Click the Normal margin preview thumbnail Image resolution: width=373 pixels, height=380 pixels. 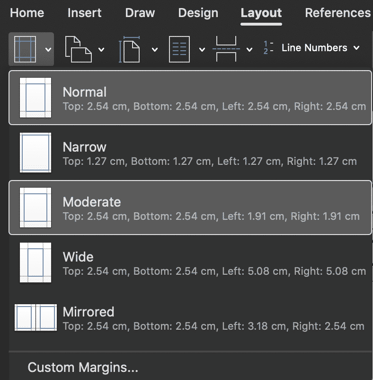(x=36, y=98)
